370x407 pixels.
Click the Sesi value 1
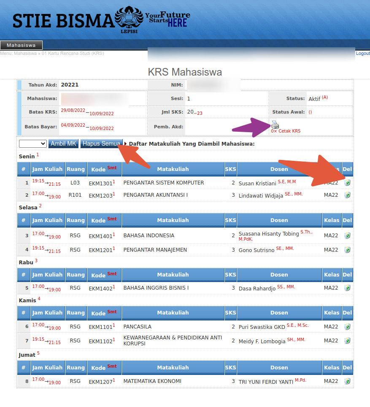[189, 99]
